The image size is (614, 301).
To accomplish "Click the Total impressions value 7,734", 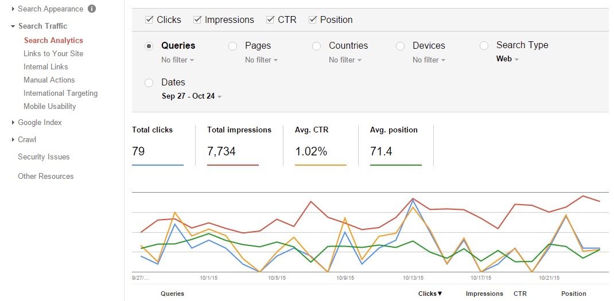I will click(221, 151).
